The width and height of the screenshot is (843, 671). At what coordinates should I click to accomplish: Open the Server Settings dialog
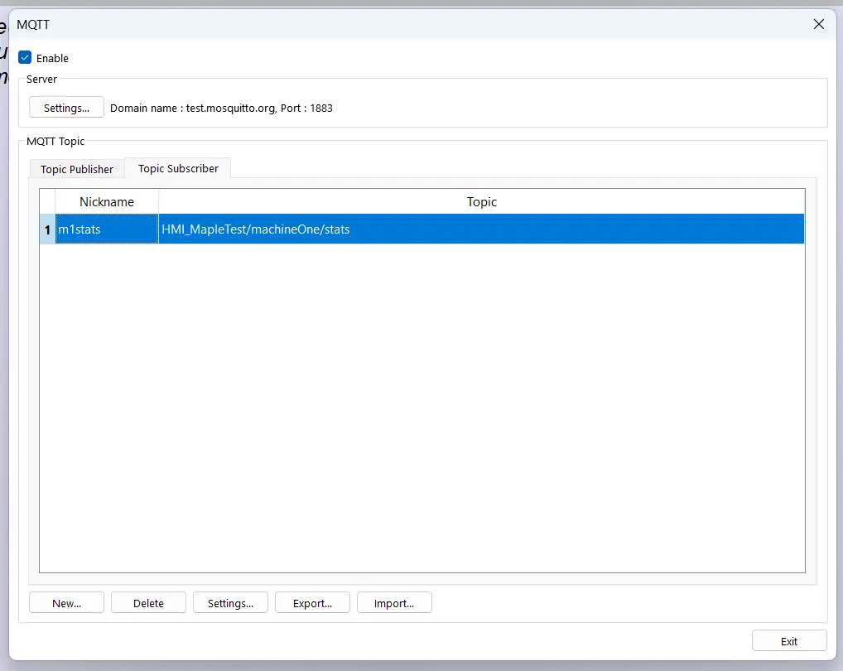coord(65,107)
